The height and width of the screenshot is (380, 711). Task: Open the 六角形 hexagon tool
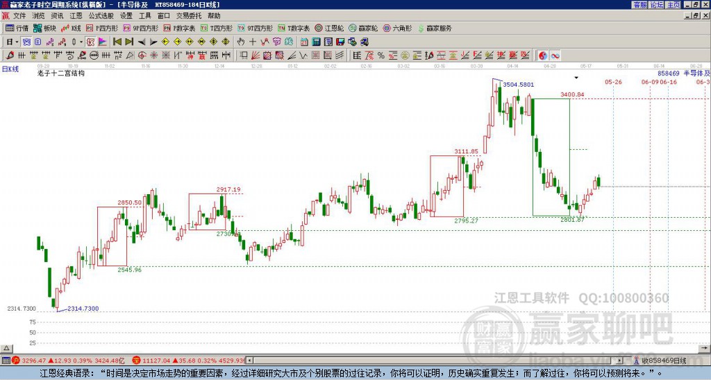(398, 28)
